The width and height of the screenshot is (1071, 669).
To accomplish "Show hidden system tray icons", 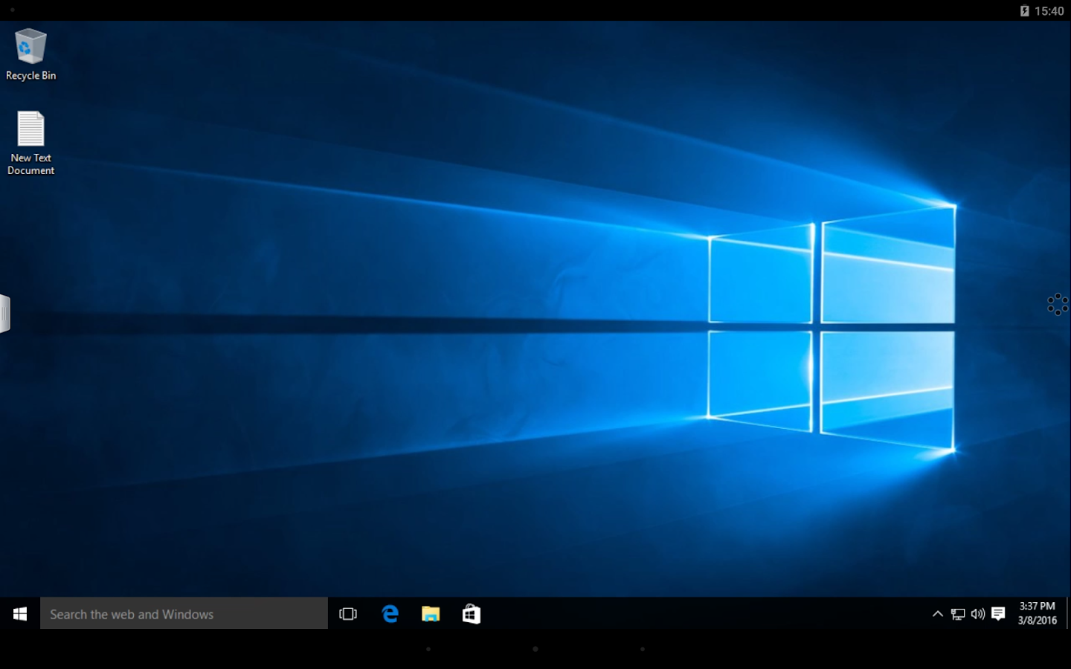I will (x=938, y=614).
